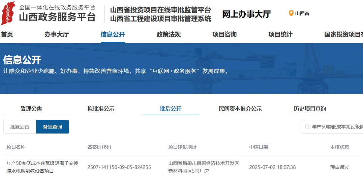363x176 pixels.
Task: Switch to the 拟批准公示 tab
Action: [x=101, y=109]
